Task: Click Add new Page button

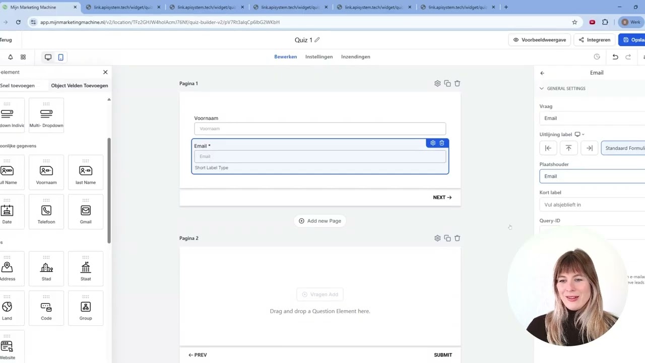Action: click(x=320, y=221)
